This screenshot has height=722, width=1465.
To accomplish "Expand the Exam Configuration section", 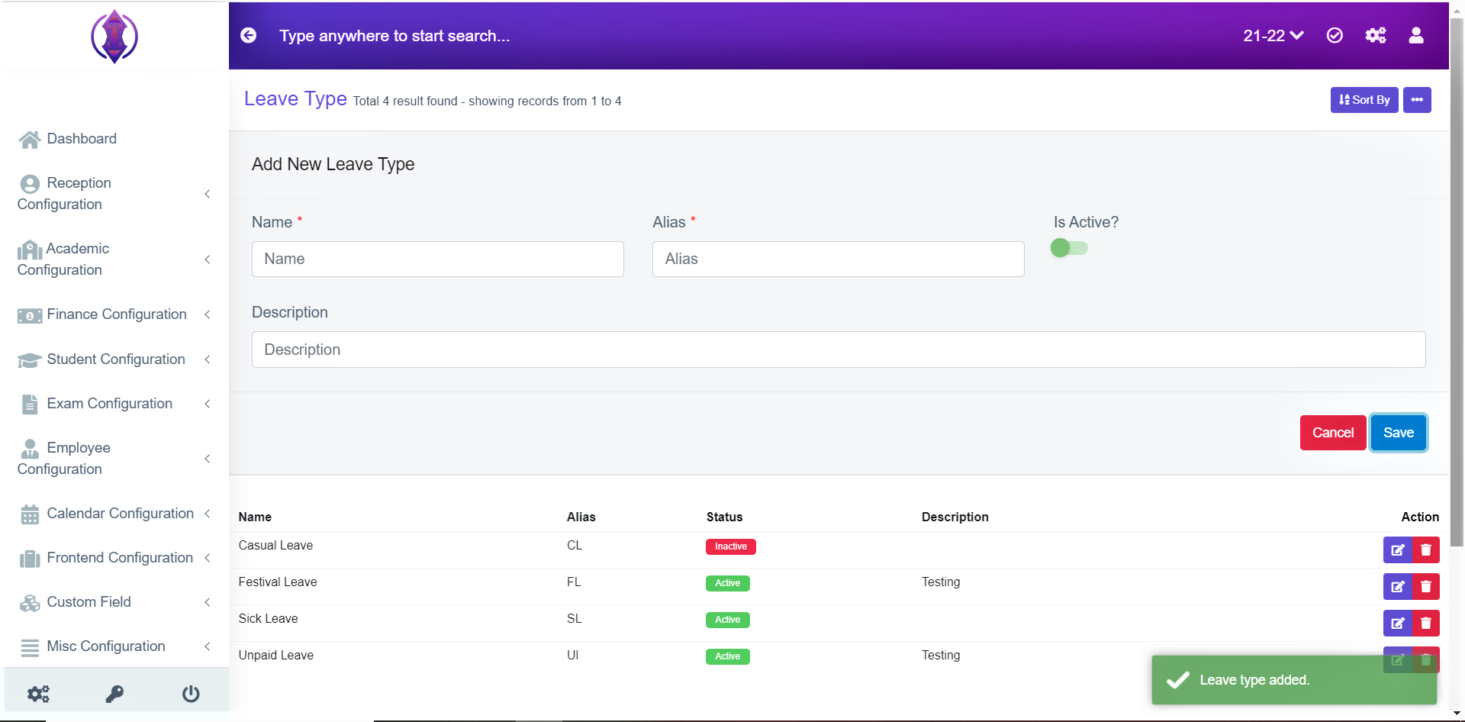I will [x=114, y=403].
